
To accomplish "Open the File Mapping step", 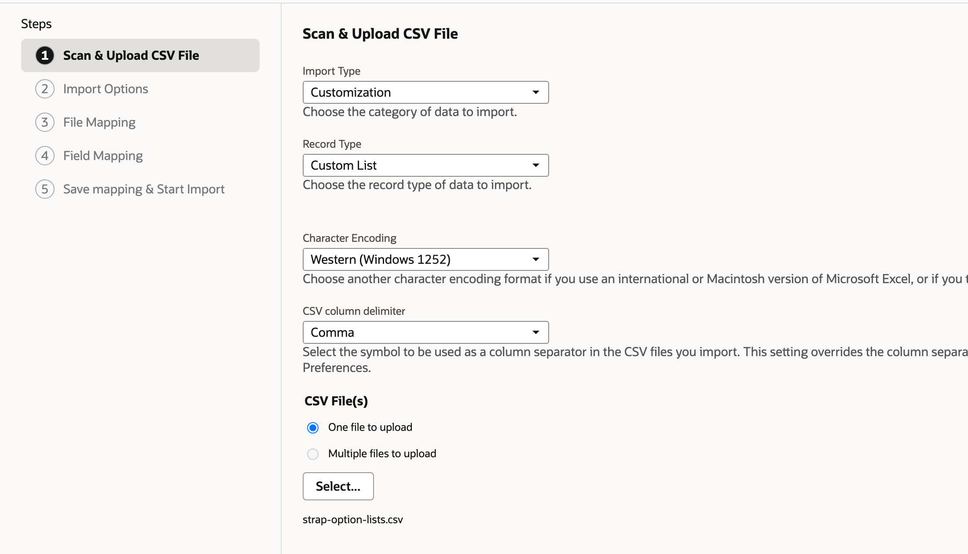I will [99, 122].
